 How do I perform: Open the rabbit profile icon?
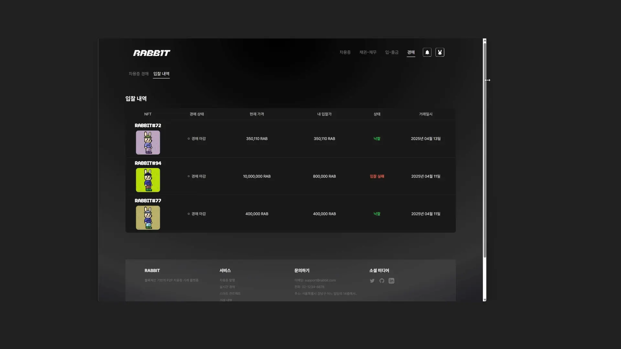[440, 52]
